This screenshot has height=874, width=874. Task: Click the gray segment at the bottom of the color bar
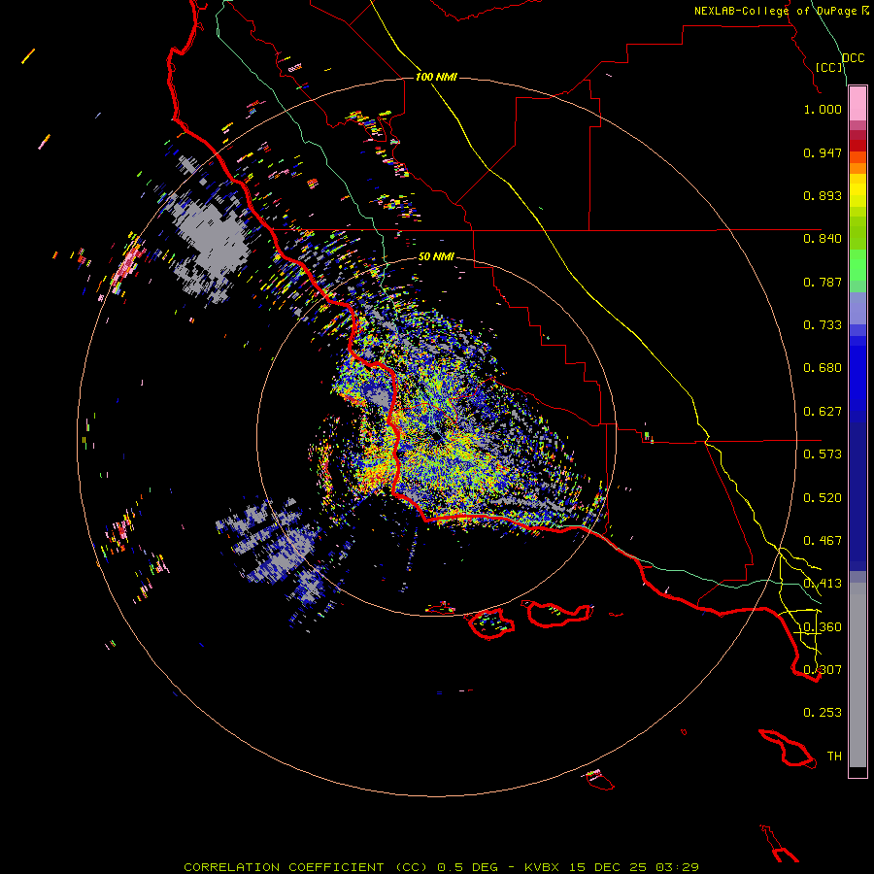tap(857, 675)
